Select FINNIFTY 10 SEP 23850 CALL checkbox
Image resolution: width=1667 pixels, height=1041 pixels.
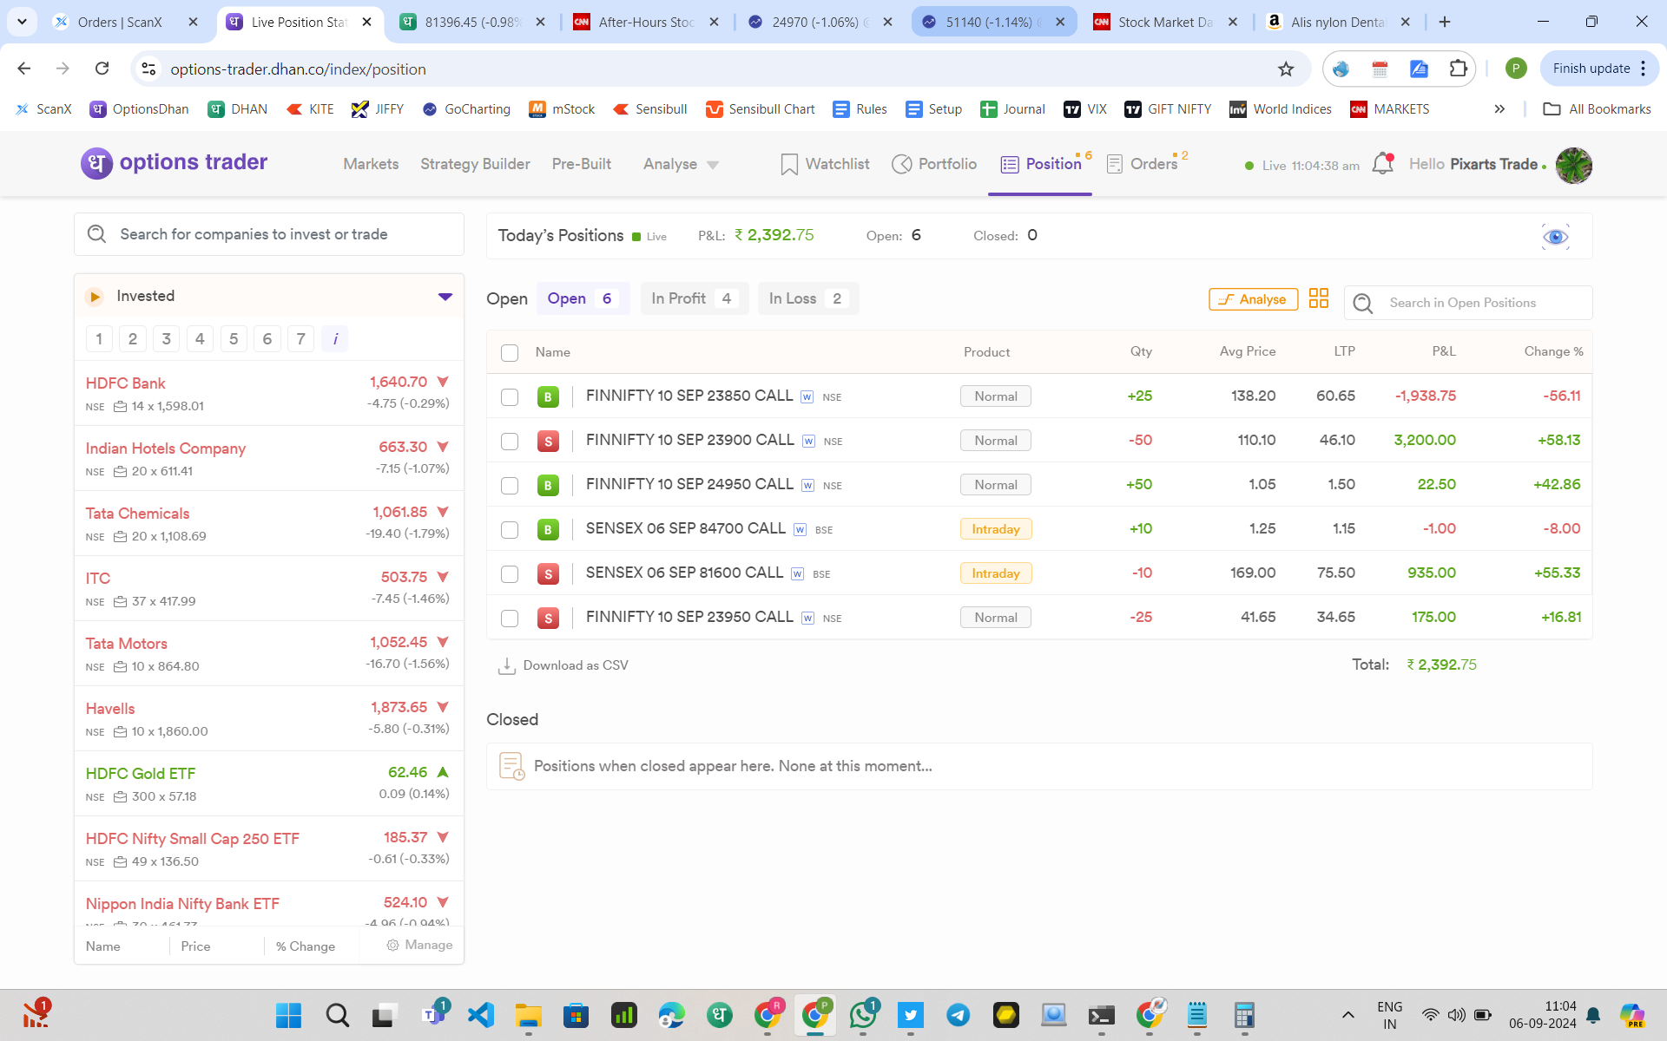(510, 396)
